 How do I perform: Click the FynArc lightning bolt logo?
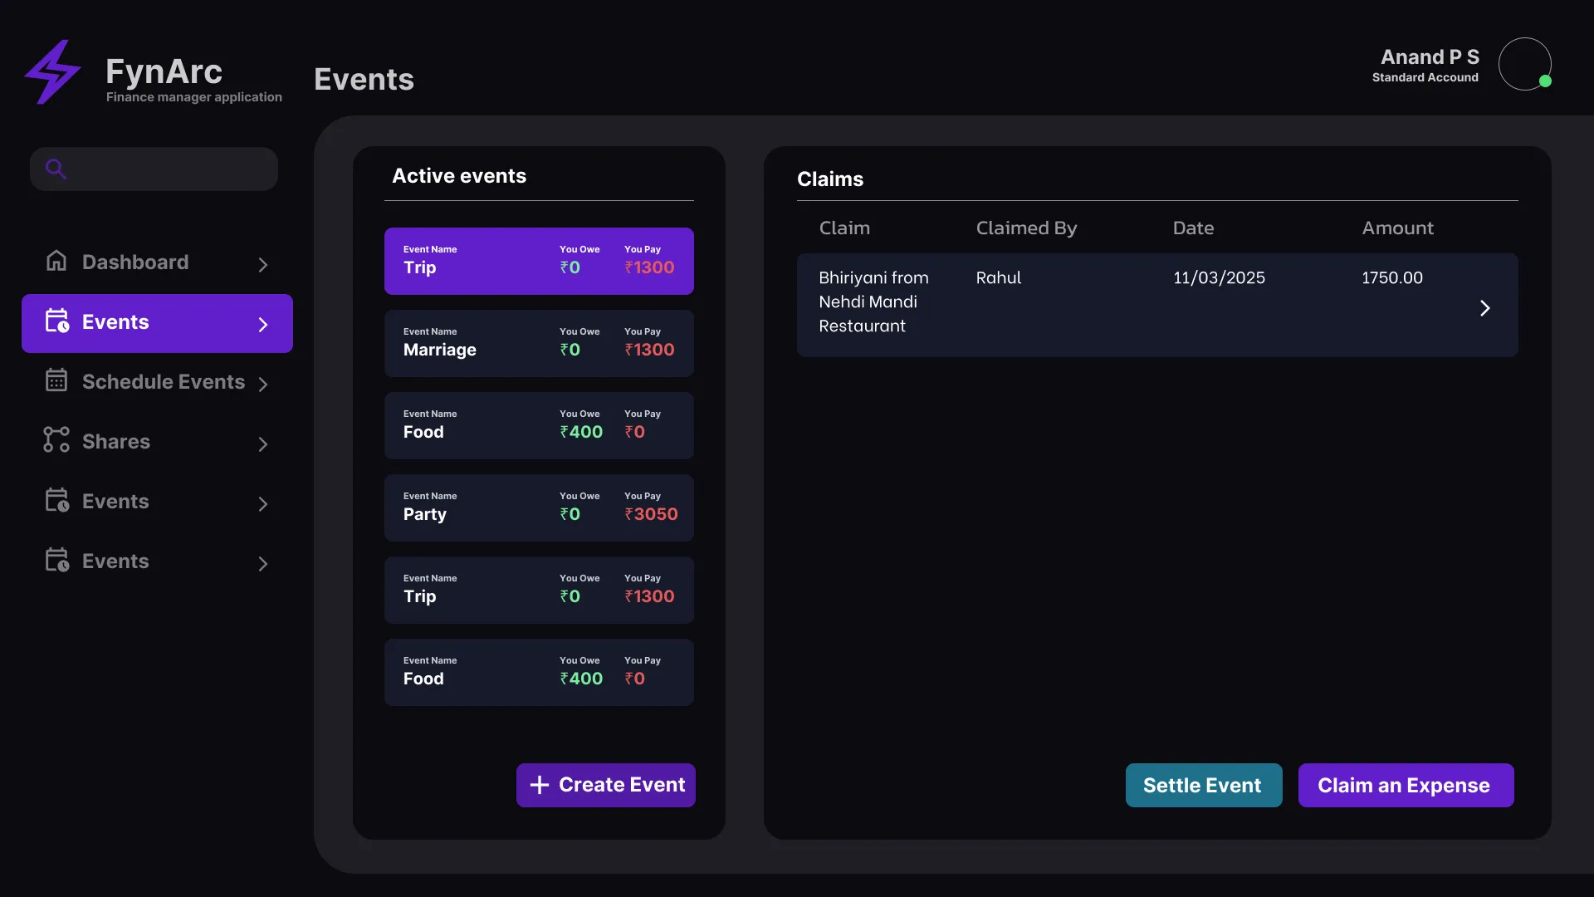pos(53,71)
